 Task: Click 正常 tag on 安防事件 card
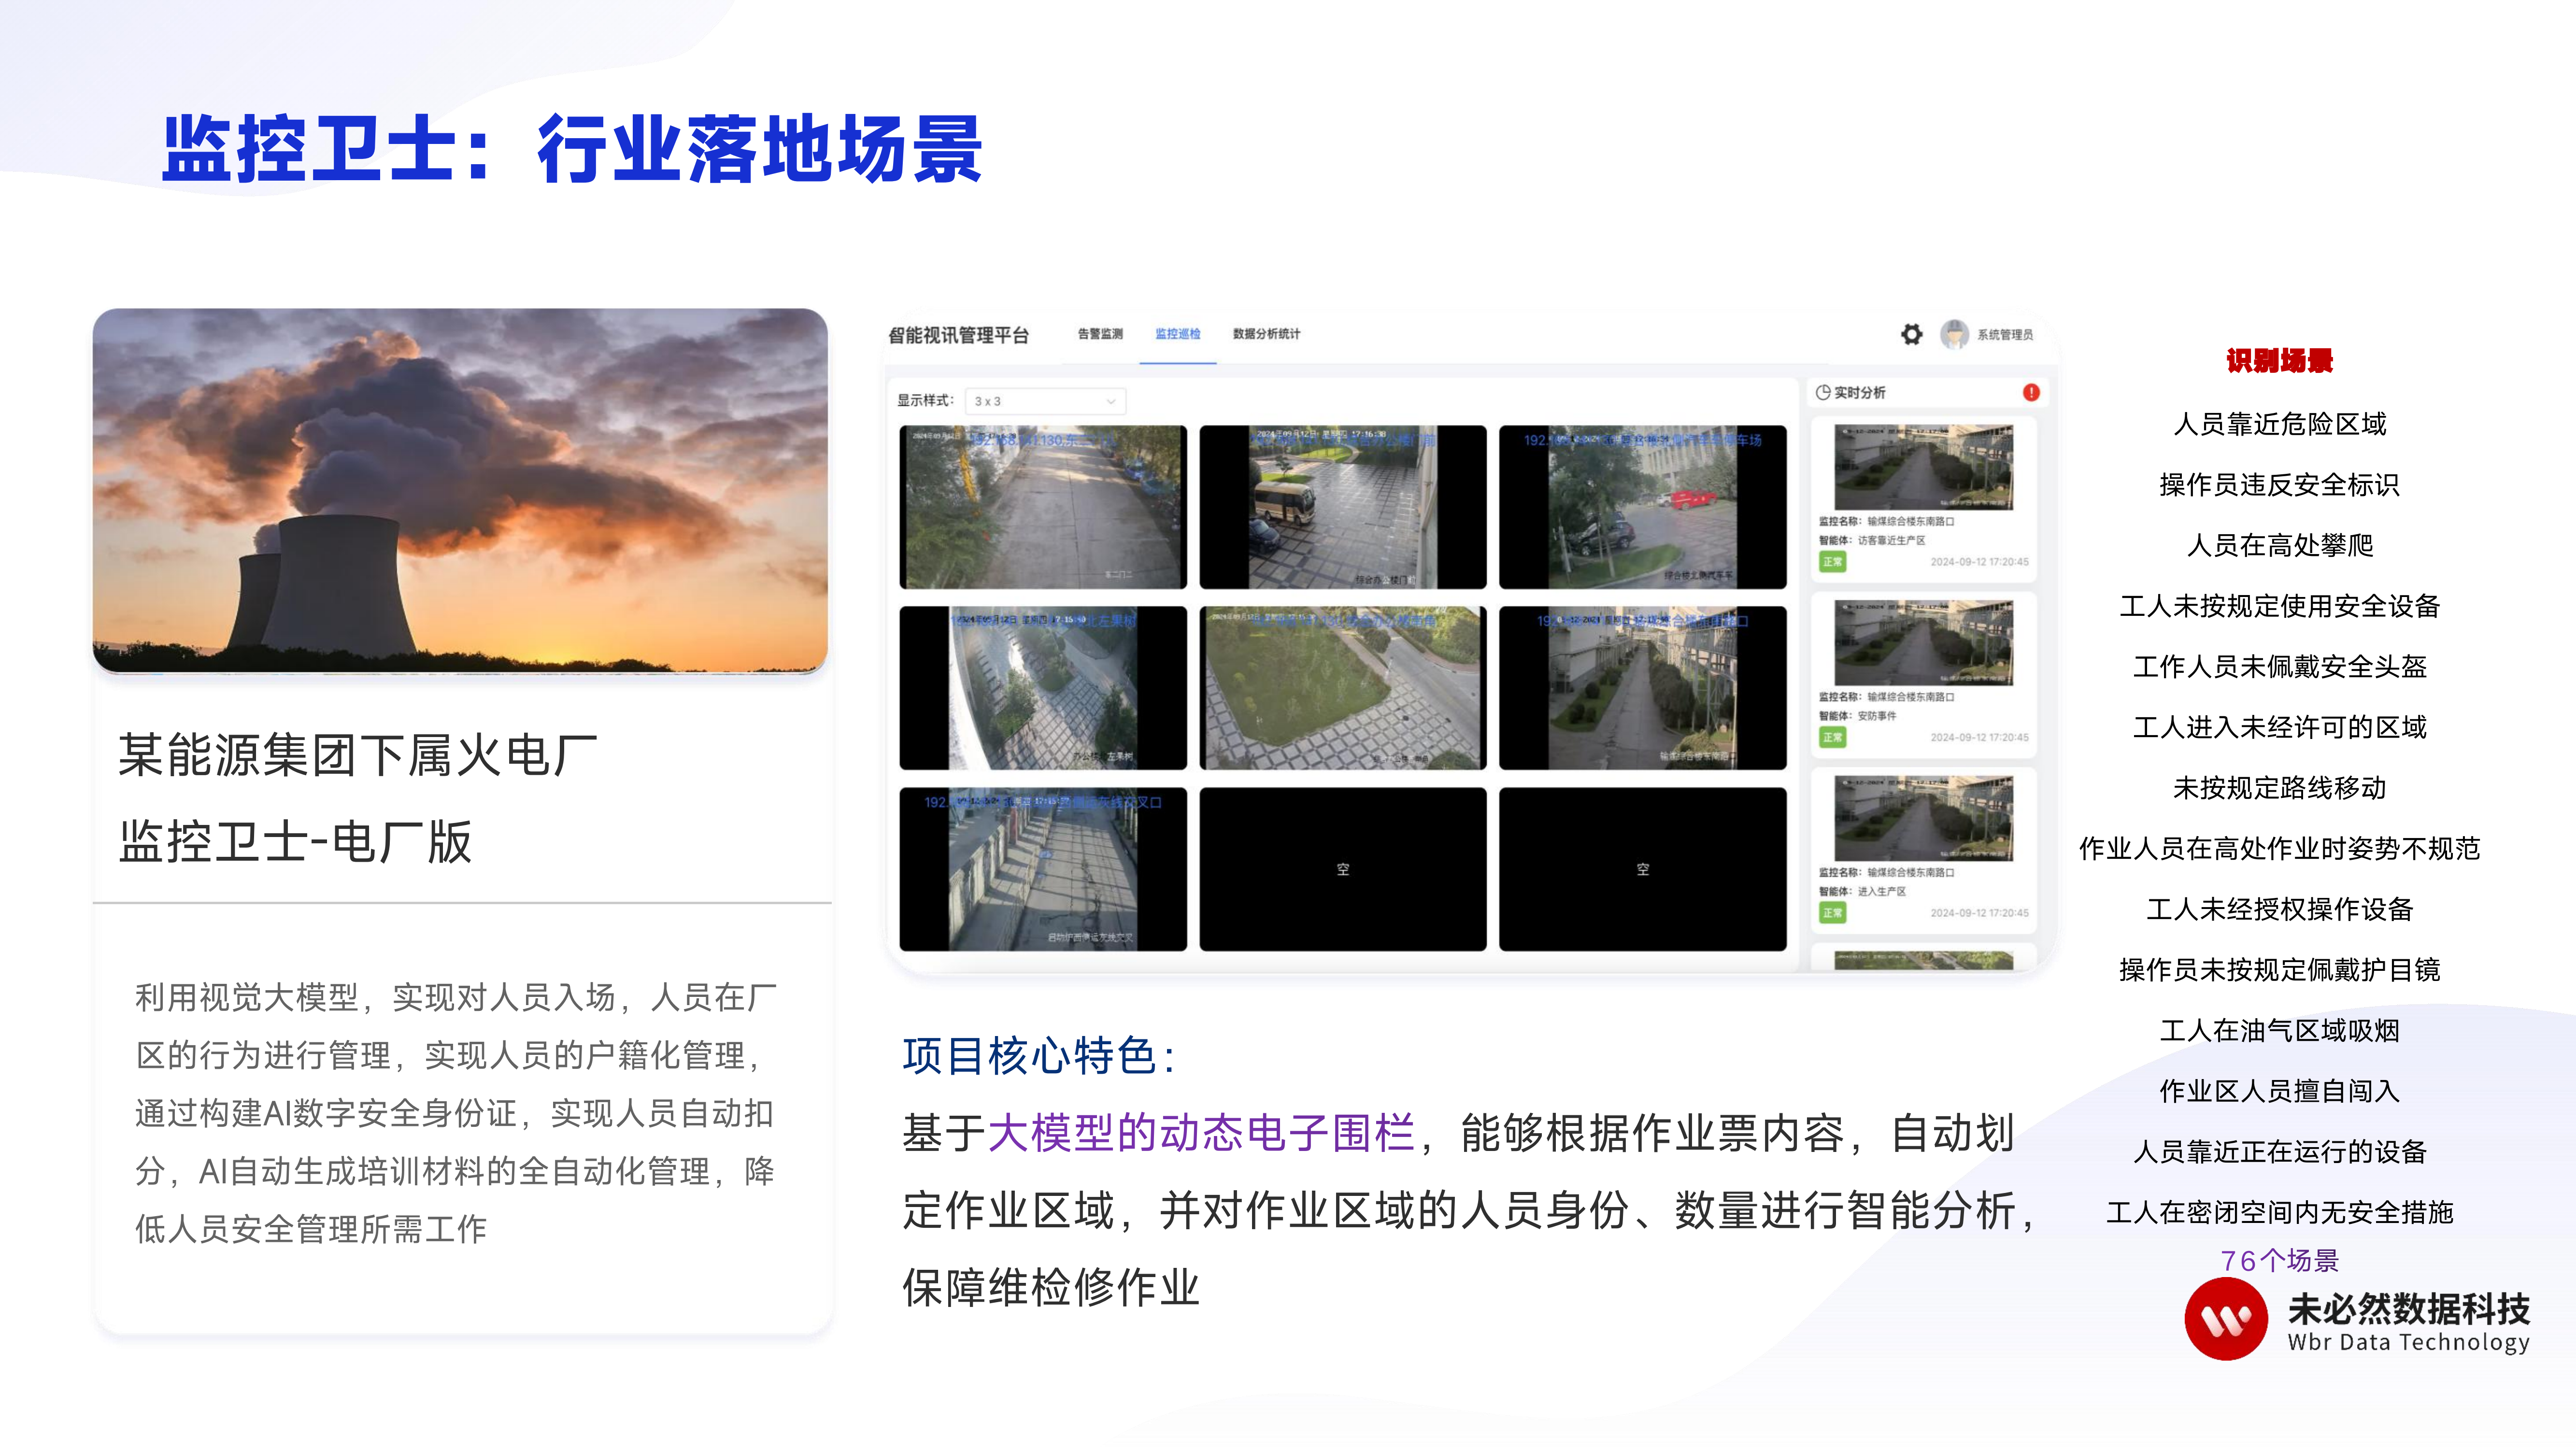tap(1832, 738)
